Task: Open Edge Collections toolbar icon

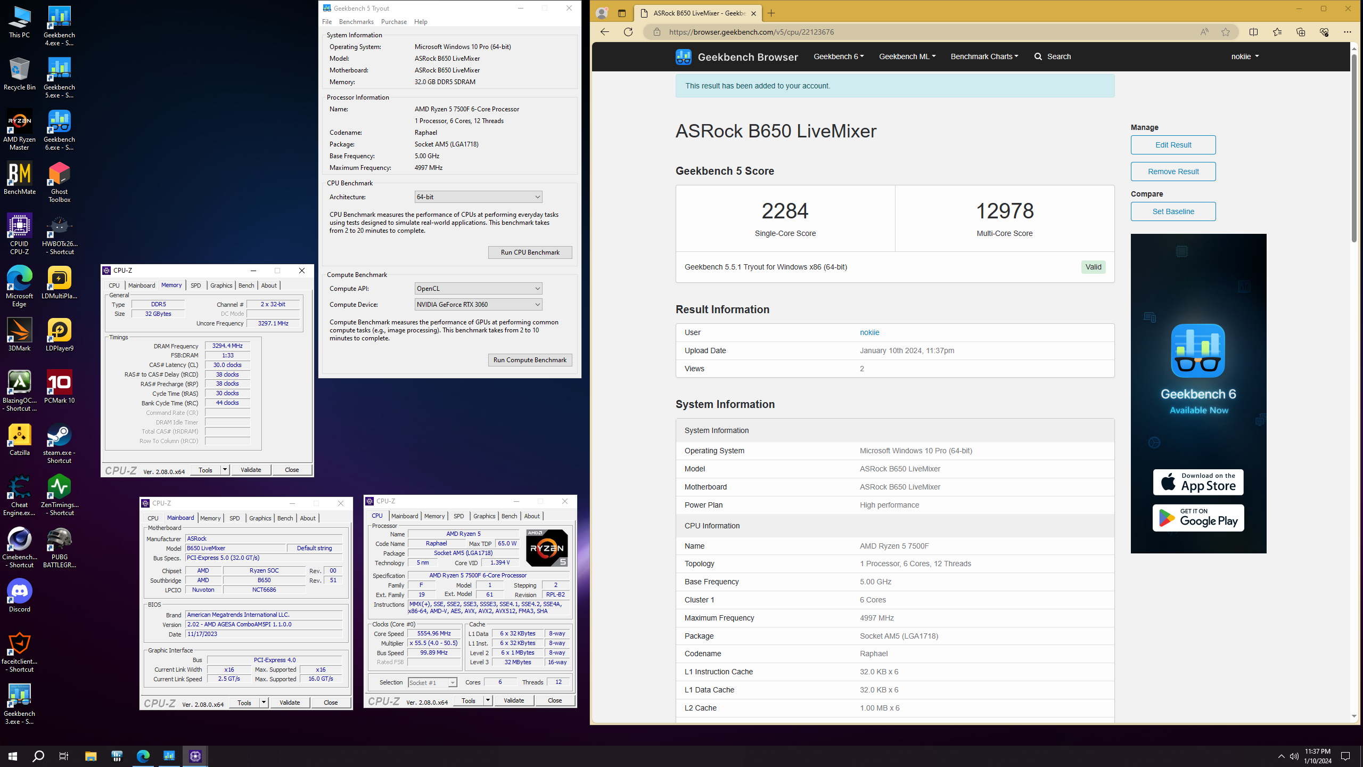Action: point(1301,32)
